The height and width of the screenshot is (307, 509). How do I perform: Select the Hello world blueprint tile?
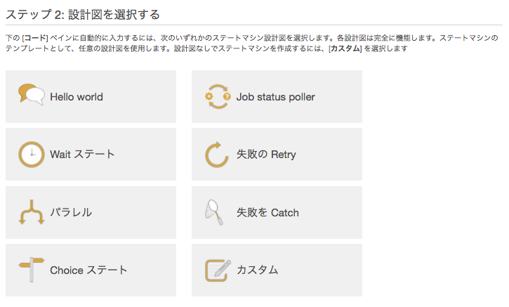[91, 96]
